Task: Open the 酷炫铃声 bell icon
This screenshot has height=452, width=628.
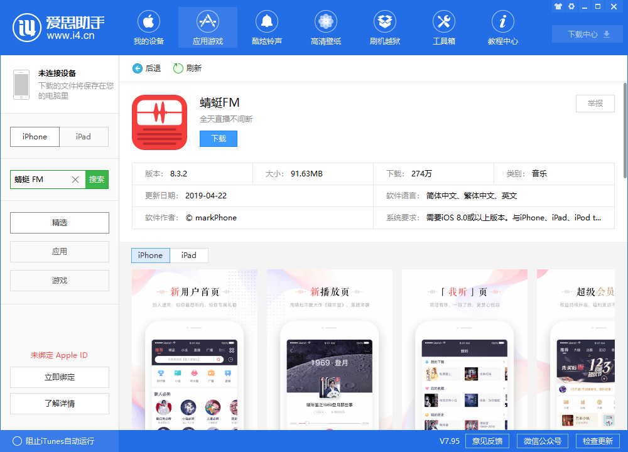Action: tap(267, 23)
